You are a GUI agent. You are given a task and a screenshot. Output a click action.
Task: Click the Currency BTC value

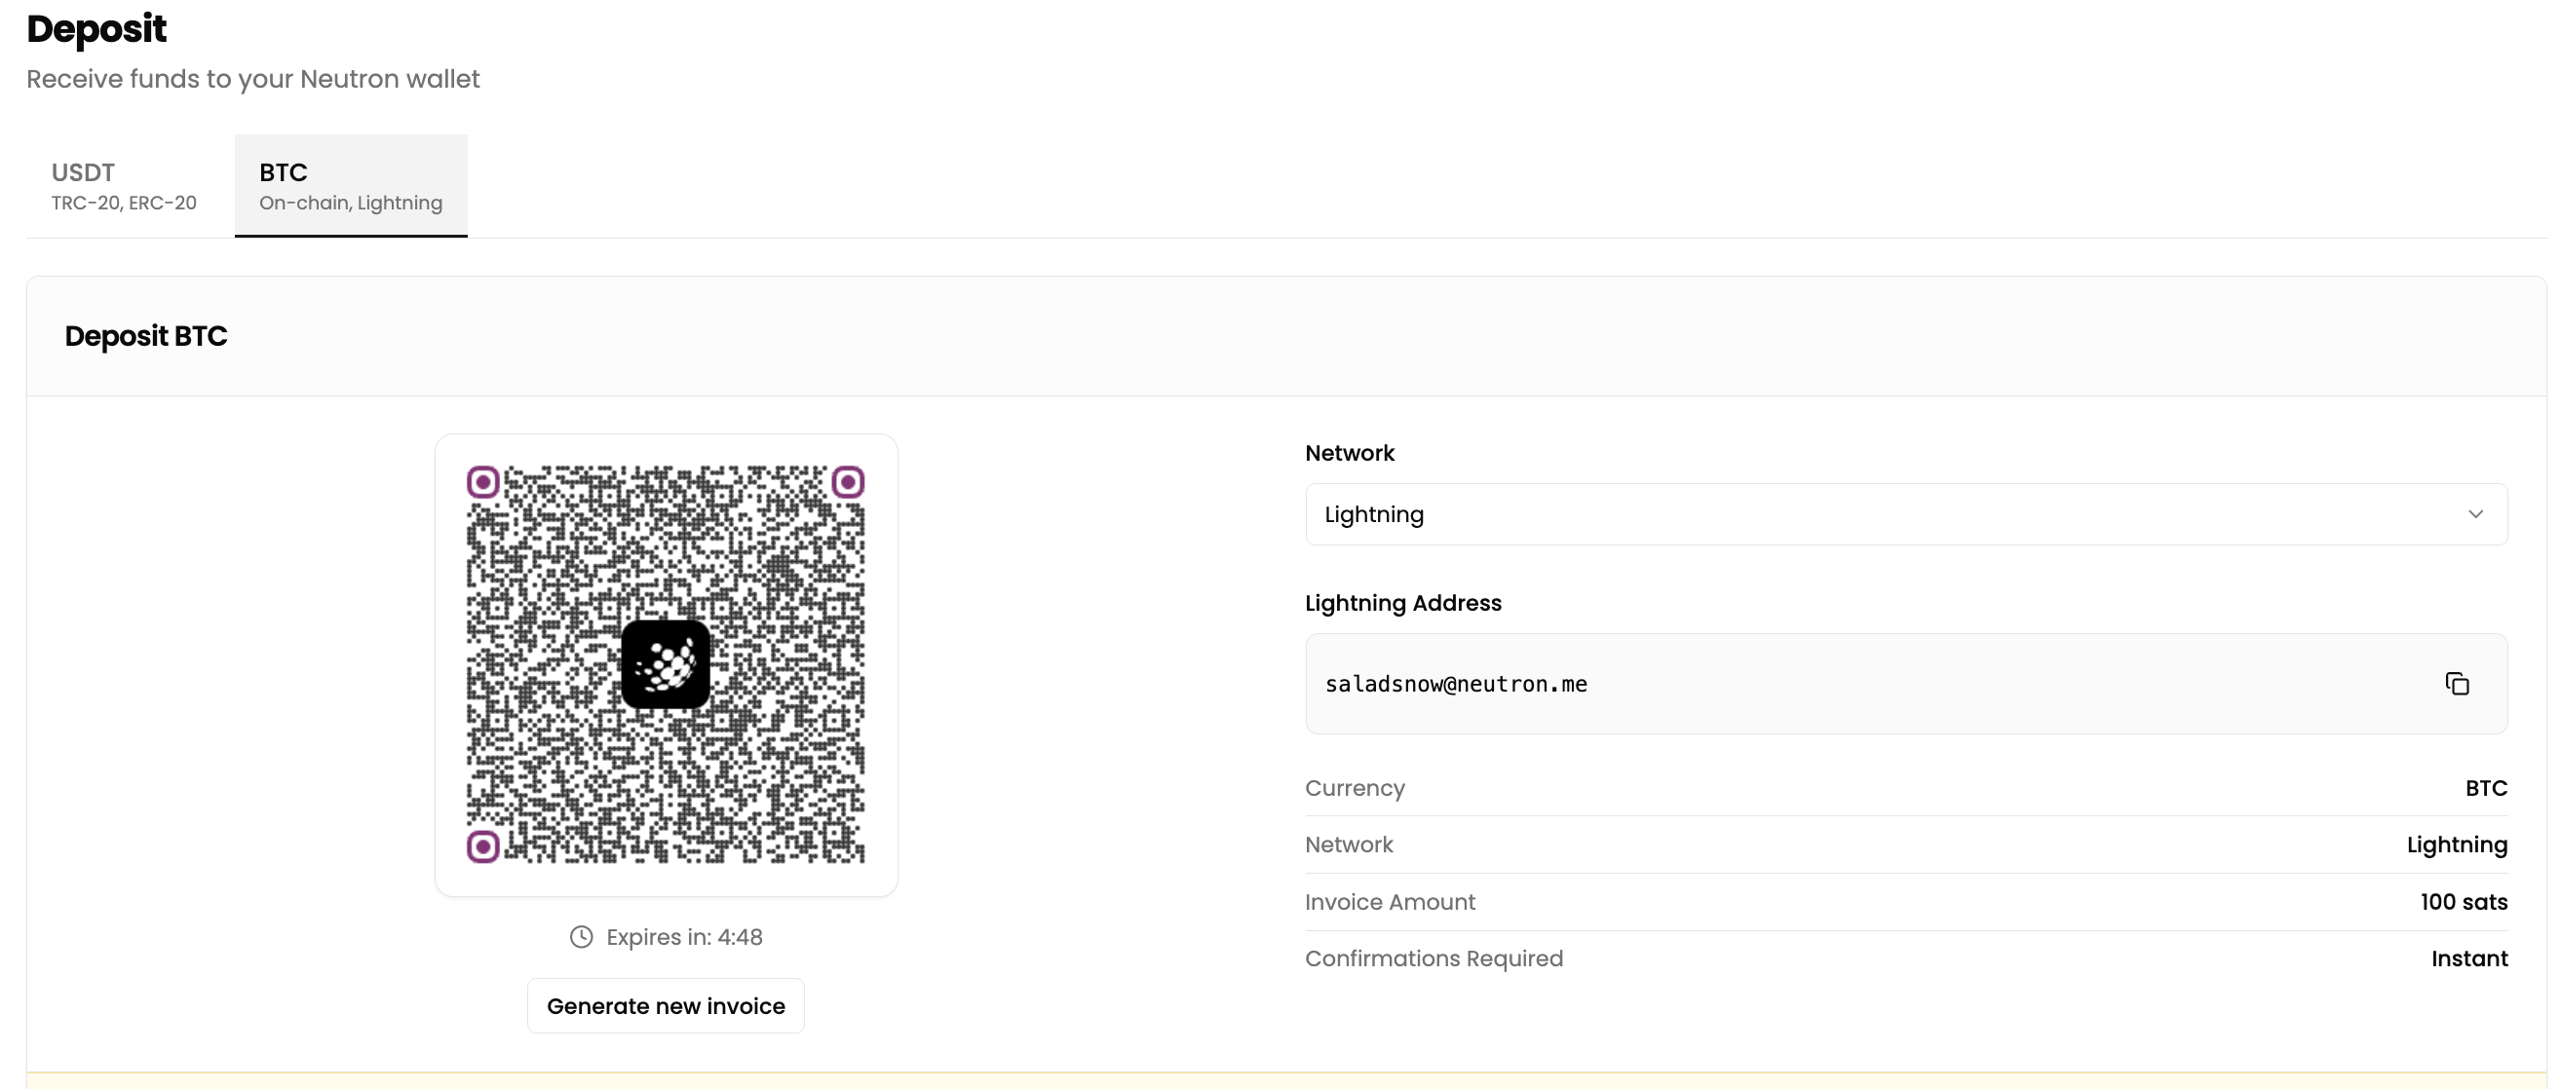(x=2485, y=788)
